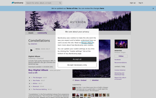Open the 'here' link in the blue banner

click(x=102, y=8)
